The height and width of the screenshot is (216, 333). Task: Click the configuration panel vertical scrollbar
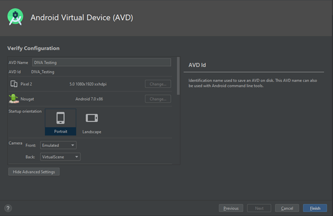click(x=178, y=76)
